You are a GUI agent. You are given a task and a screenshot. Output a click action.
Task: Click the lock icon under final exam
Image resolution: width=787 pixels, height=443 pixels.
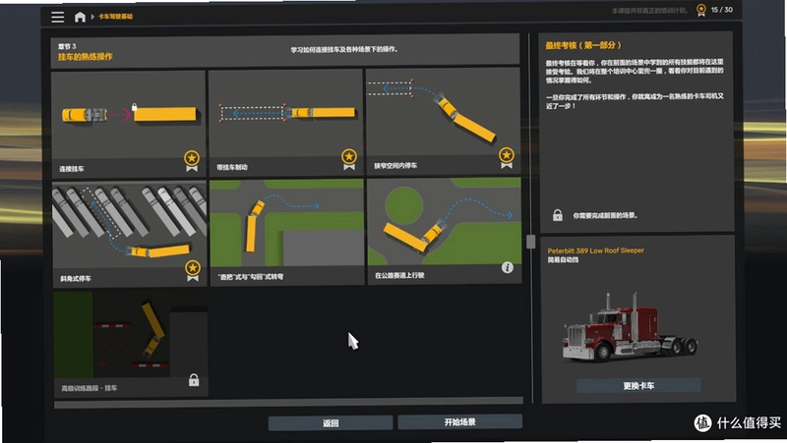558,215
